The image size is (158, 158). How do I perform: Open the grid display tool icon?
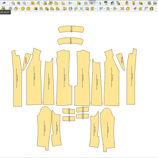(86, 3)
